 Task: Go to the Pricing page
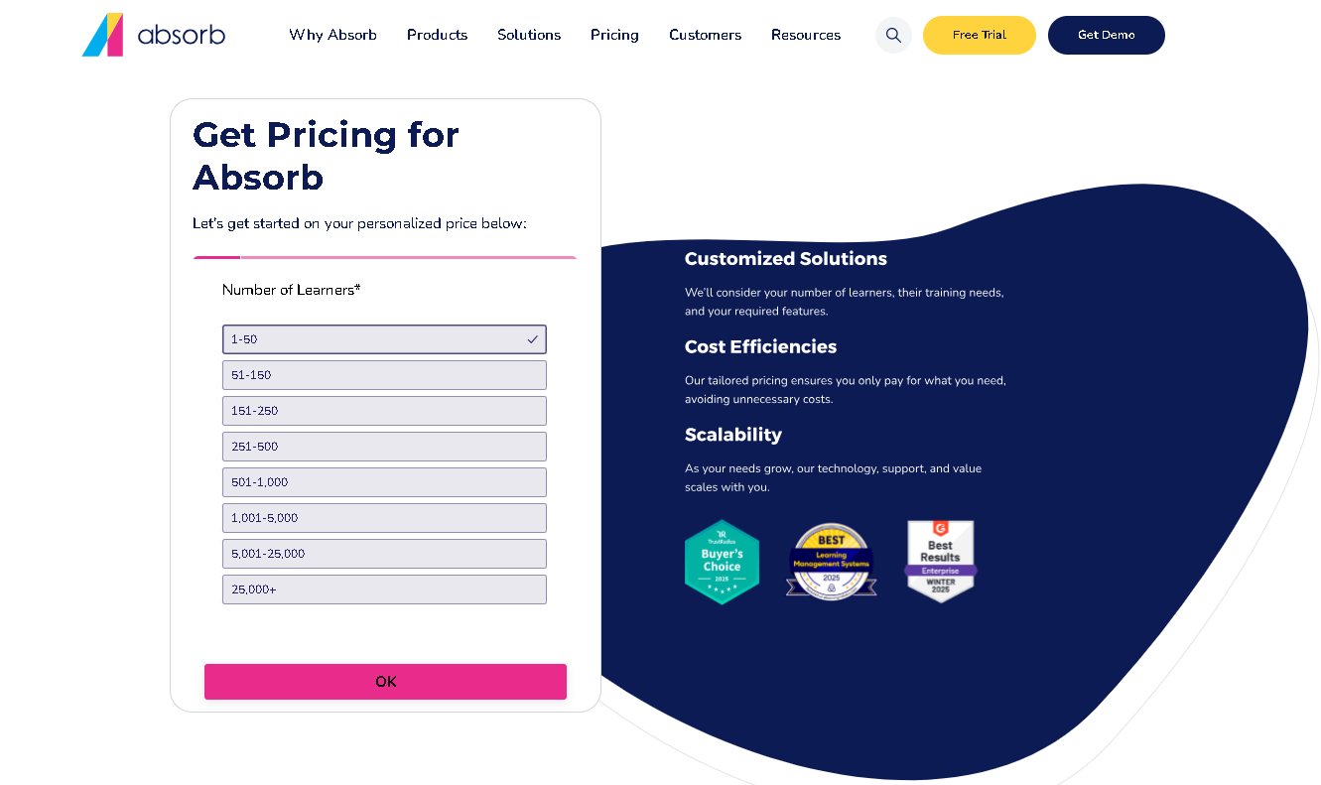[x=614, y=35]
